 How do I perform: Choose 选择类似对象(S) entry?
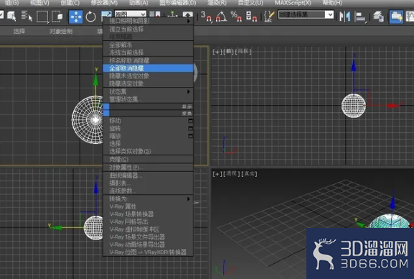[148, 152]
